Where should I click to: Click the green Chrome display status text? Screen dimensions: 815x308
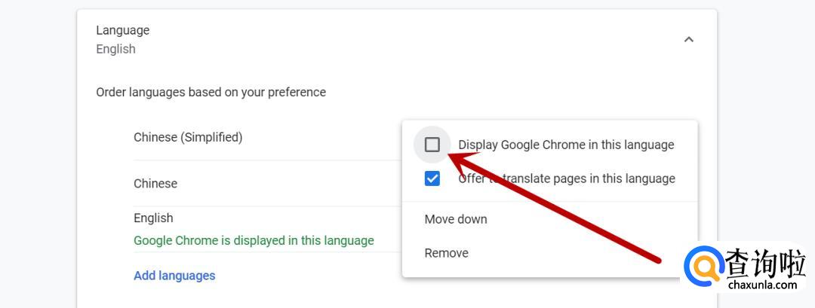[254, 241]
